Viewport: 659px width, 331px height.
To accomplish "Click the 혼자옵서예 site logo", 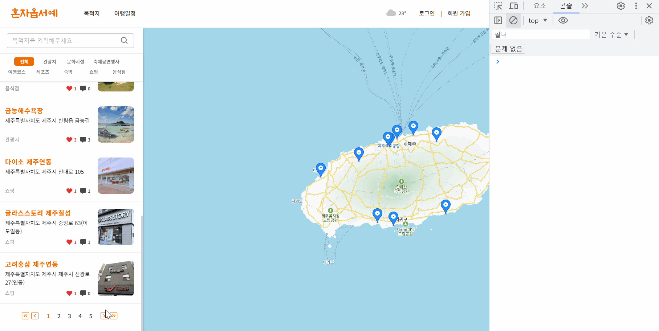I will [x=34, y=13].
